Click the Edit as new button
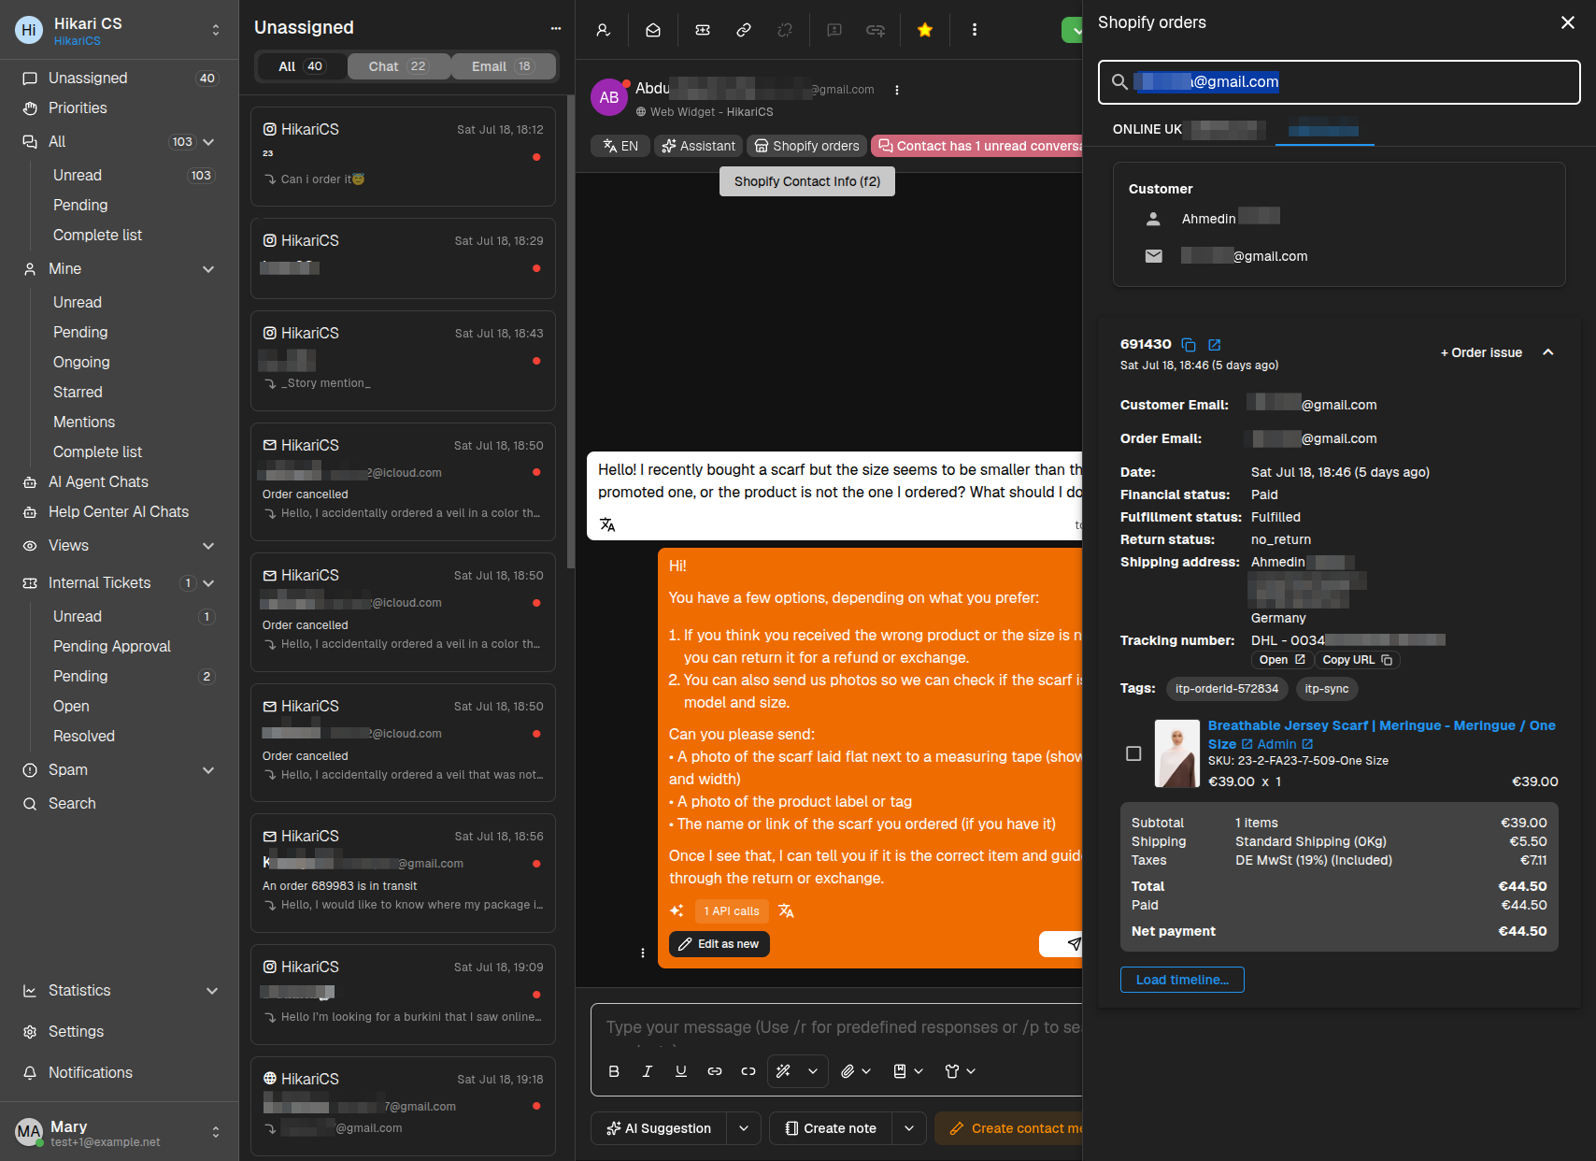1596x1161 pixels. click(720, 944)
